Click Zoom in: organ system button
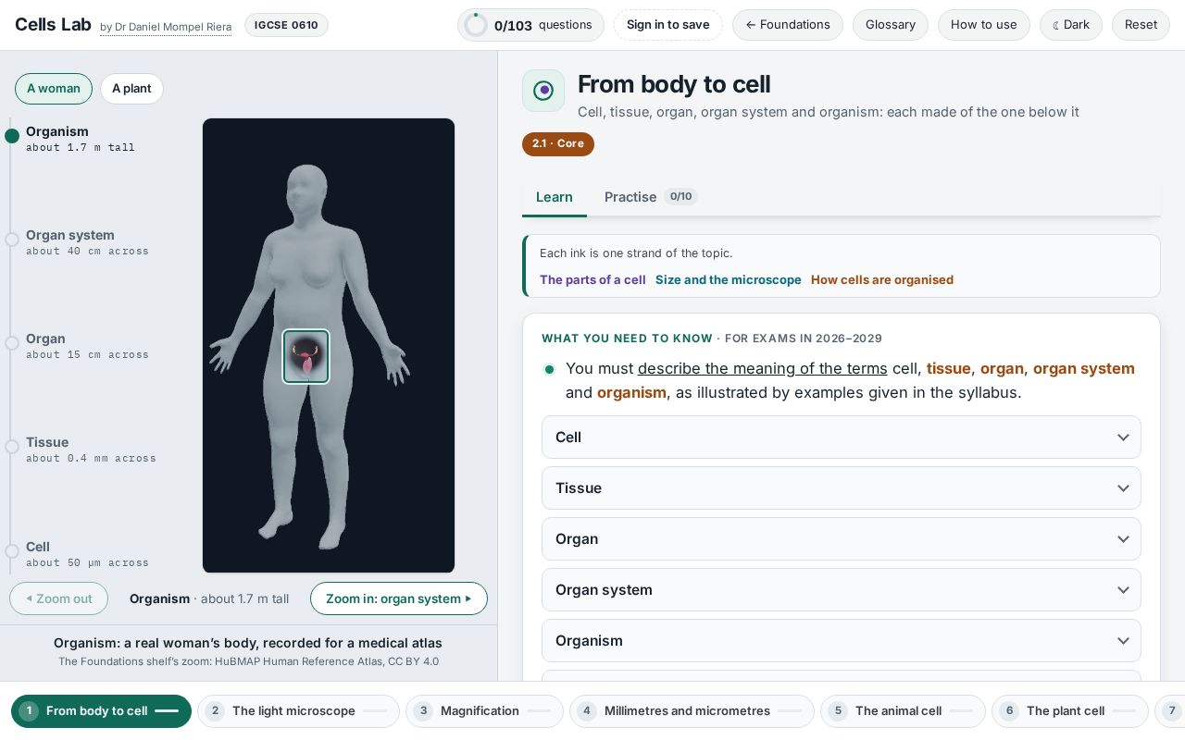1185x740 pixels. tap(399, 598)
